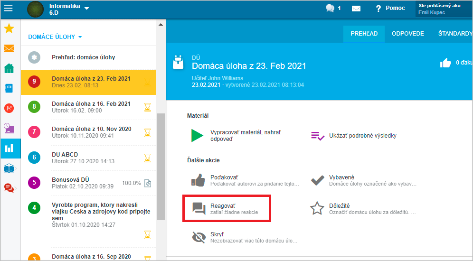Click the star favorites sidebar icon

pos(9,28)
